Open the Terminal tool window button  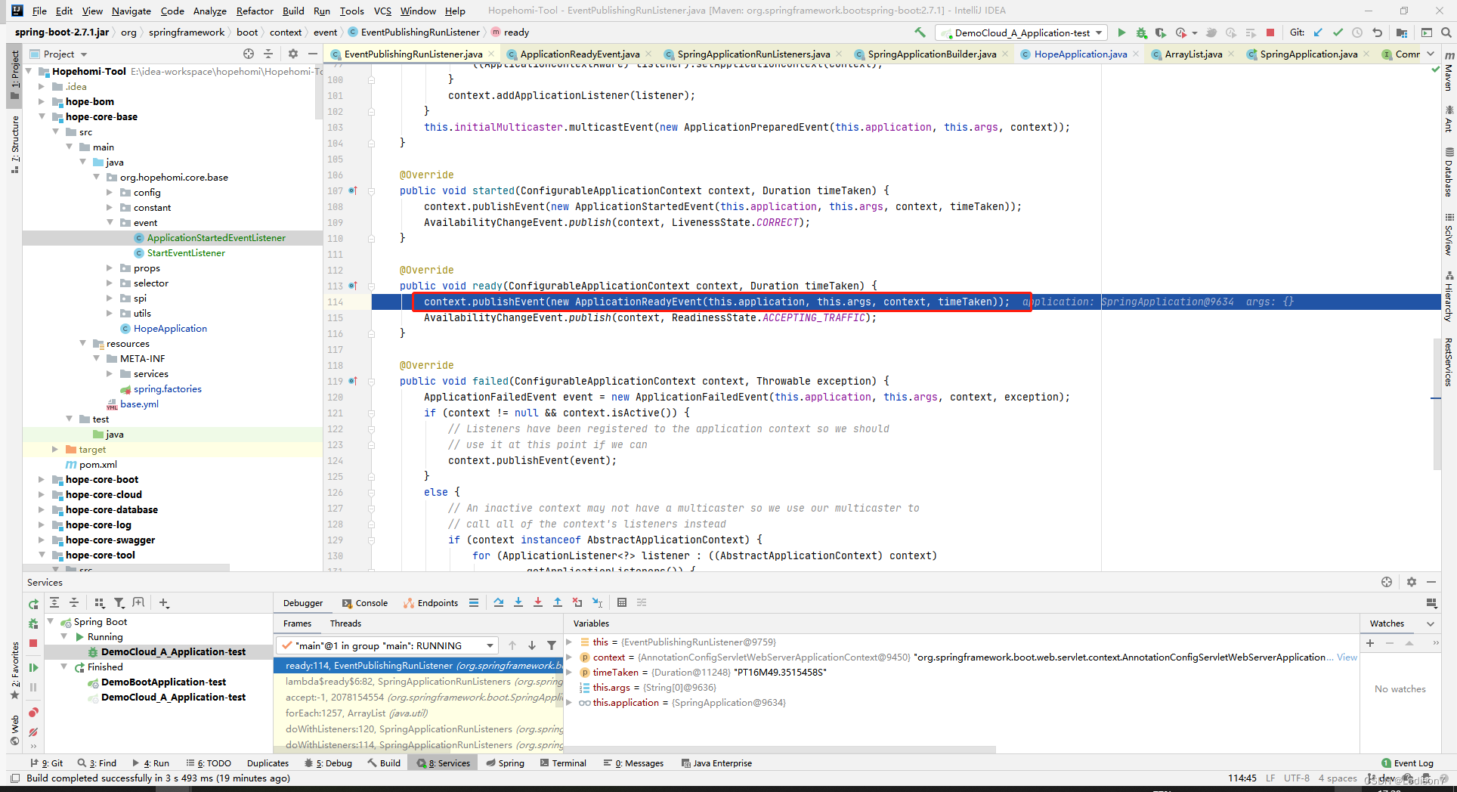(563, 763)
